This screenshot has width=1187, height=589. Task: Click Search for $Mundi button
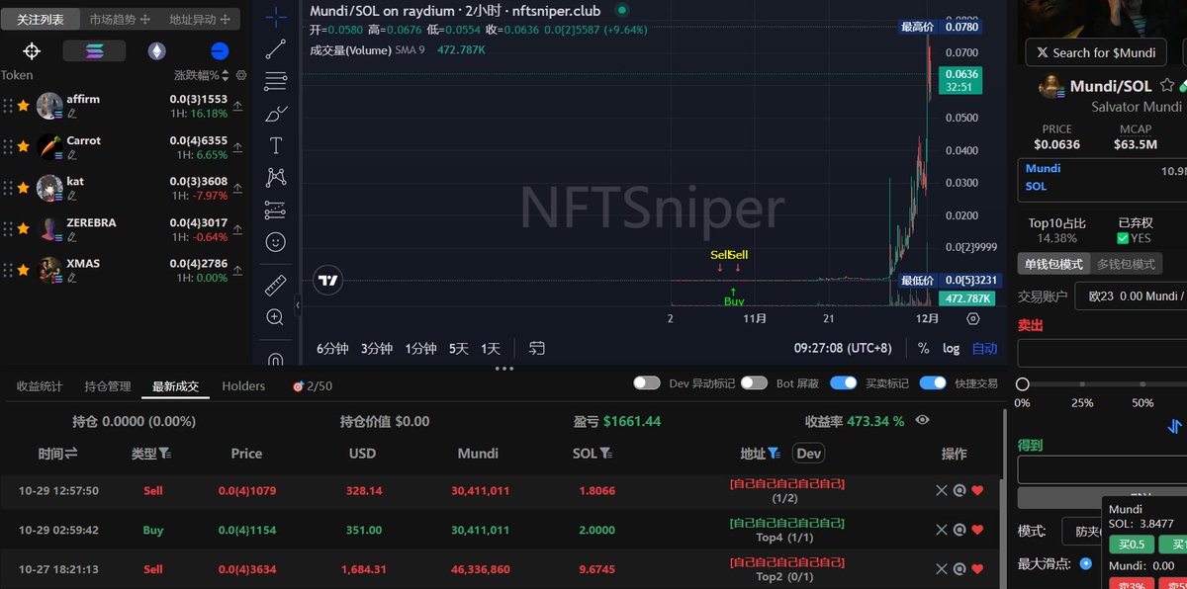(1096, 52)
